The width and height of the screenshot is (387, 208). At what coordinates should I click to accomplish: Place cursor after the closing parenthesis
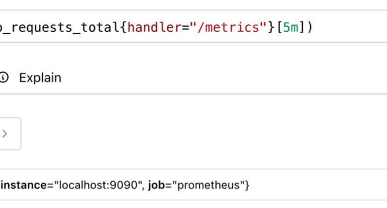(313, 27)
